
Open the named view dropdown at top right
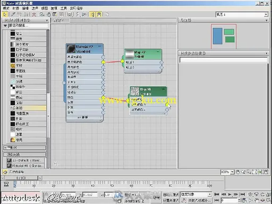pos(266,14)
